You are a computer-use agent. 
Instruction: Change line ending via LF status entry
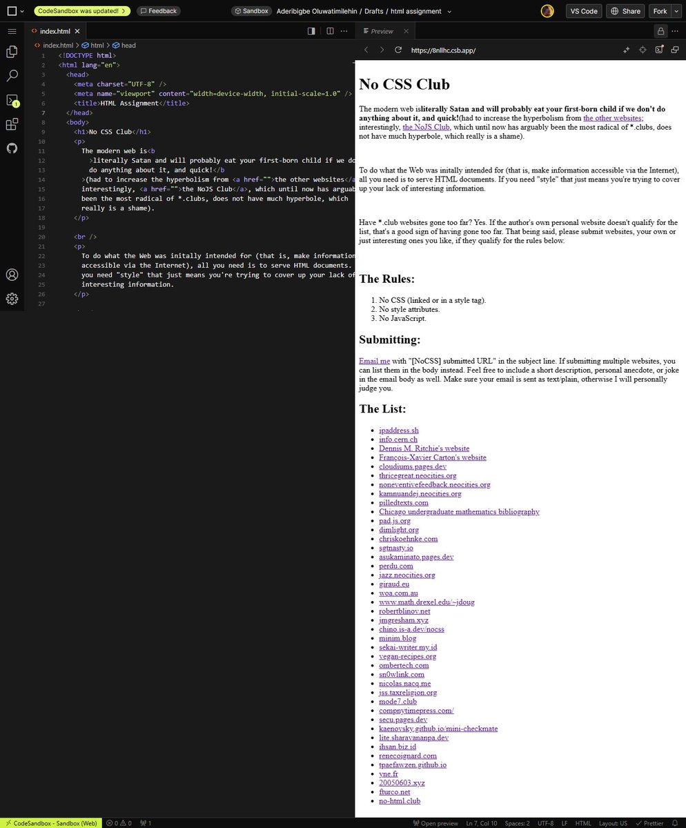tap(565, 822)
